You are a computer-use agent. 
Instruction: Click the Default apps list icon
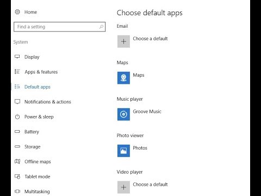click(x=17, y=87)
